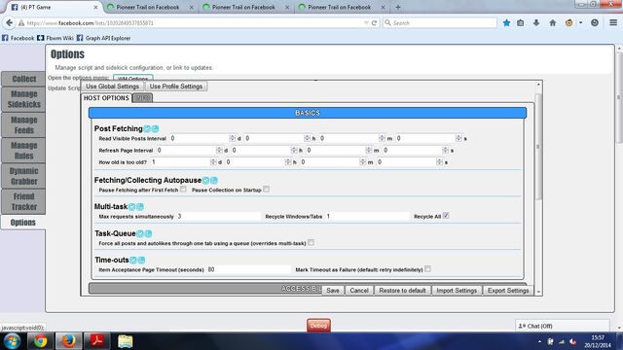The height and width of the screenshot is (350, 623).
Task: Adjust Read Visible Posts Interval days spinner
Action: (x=232, y=138)
